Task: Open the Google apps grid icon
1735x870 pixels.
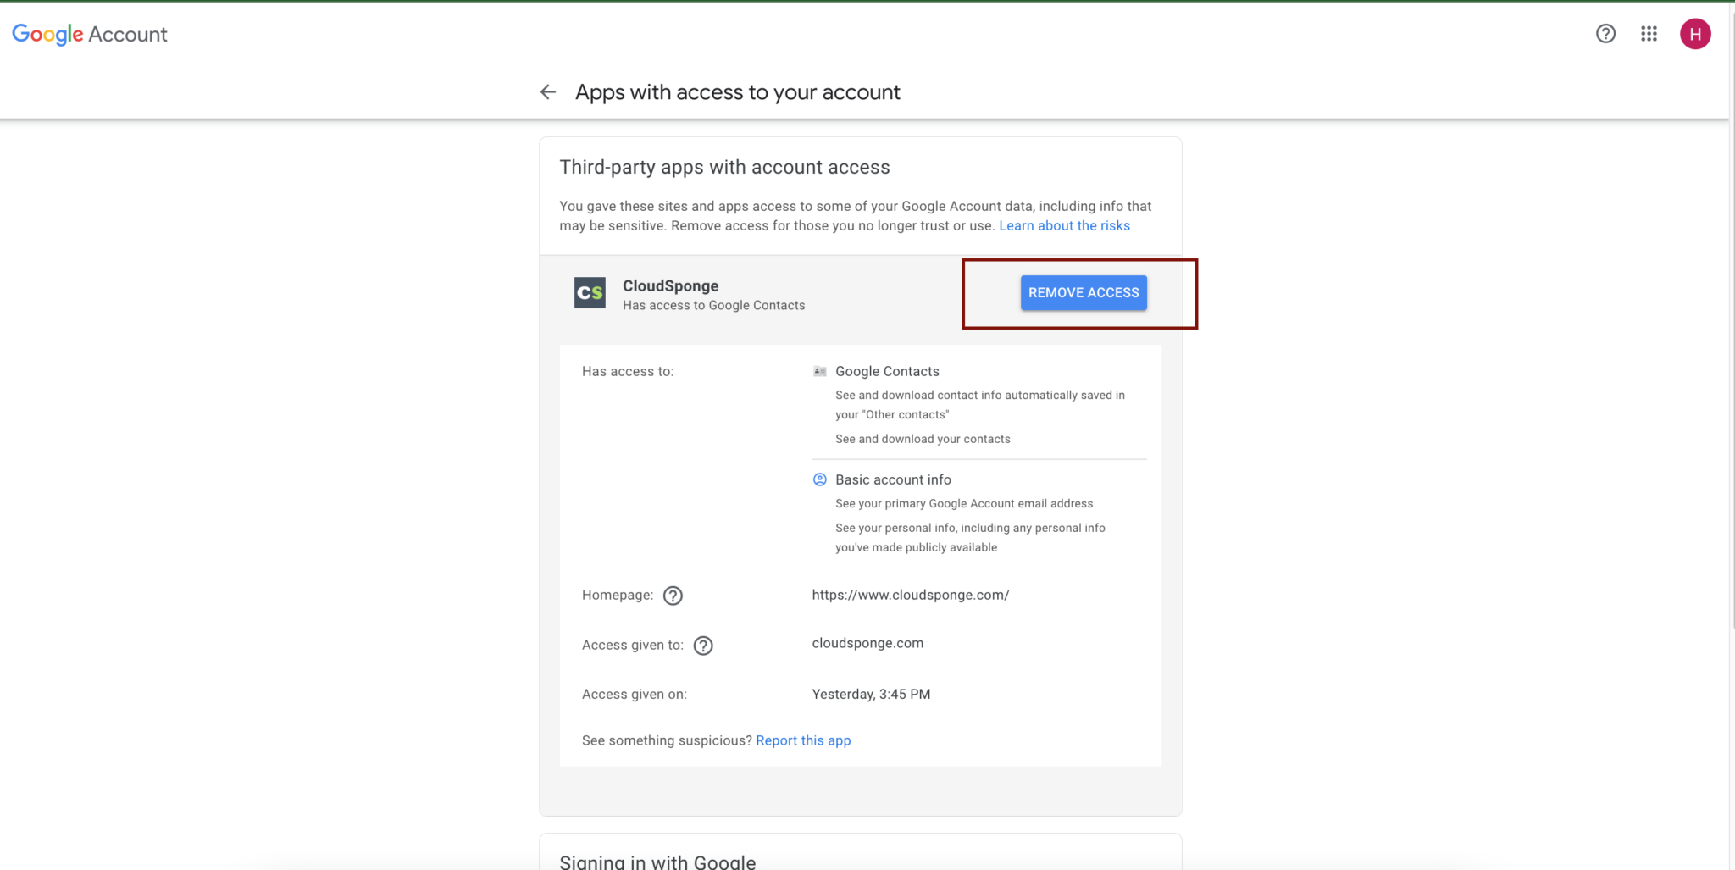Action: coord(1649,34)
